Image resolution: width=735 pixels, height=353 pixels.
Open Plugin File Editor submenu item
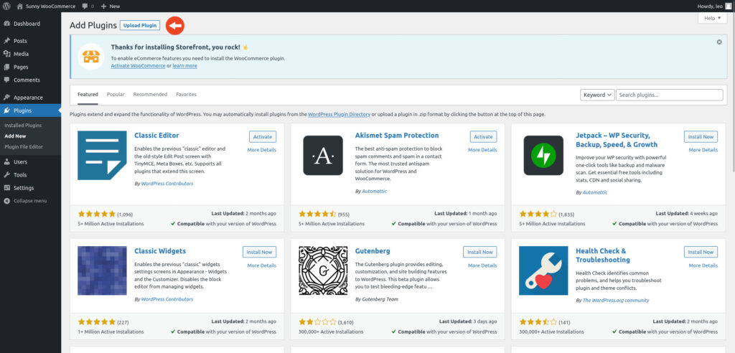(24, 147)
